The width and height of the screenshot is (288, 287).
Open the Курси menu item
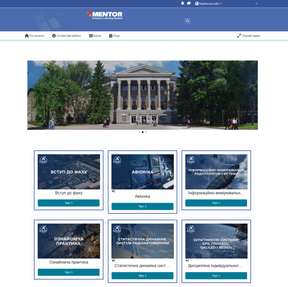tap(97, 36)
